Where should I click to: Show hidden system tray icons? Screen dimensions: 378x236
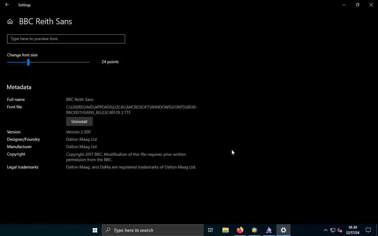326,230
